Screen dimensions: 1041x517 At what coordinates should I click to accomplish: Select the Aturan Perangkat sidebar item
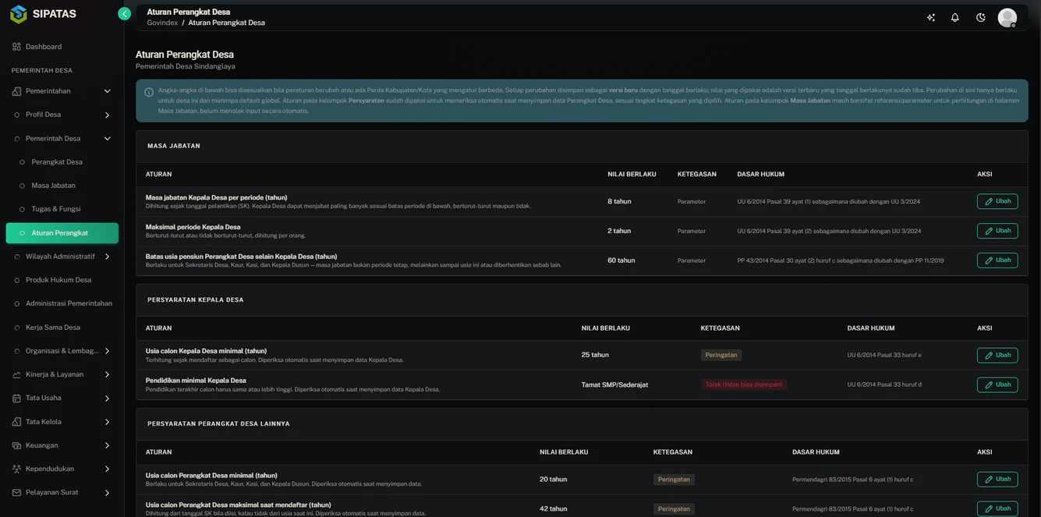(62, 233)
